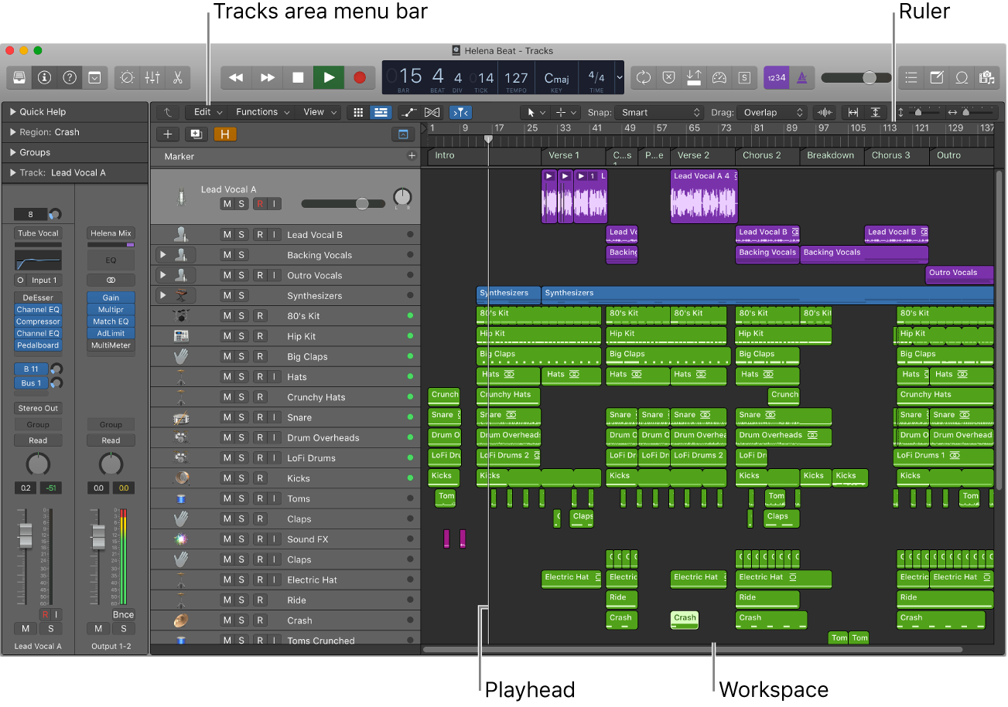The width and height of the screenshot is (1008, 707).
Task: Mute the Lead Vocal B track
Action: 227,235
